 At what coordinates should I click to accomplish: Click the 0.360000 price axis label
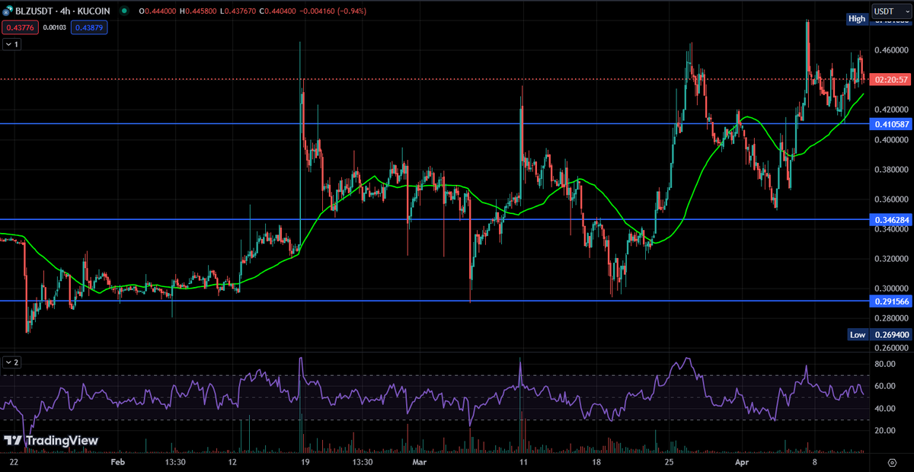[x=890, y=199]
